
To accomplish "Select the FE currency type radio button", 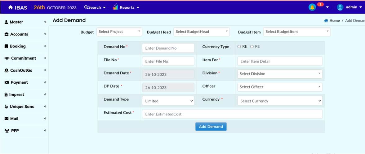I will click(252, 47).
